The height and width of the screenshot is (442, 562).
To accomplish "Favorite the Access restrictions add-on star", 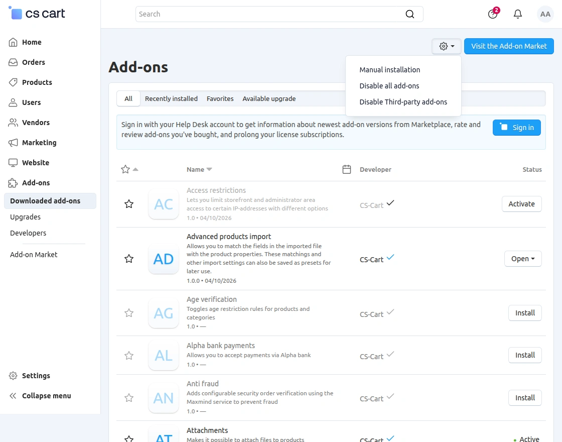I will (129, 204).
